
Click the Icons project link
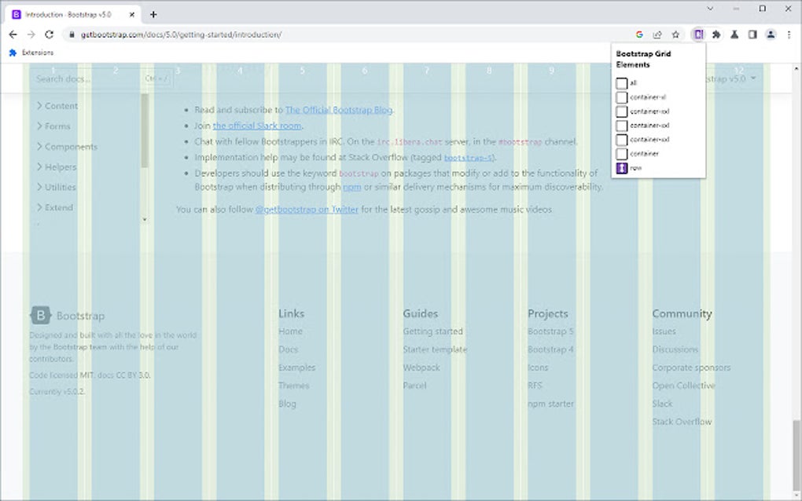[538, 368]
